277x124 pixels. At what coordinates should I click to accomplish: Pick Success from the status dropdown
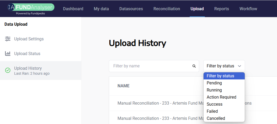[215, 104]
